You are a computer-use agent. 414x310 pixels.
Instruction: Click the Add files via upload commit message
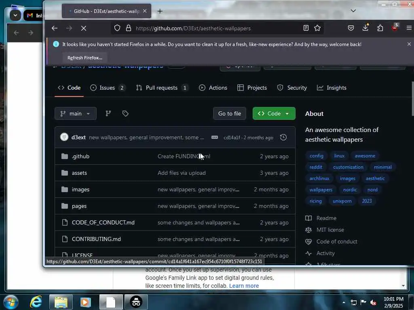point(182,173)
